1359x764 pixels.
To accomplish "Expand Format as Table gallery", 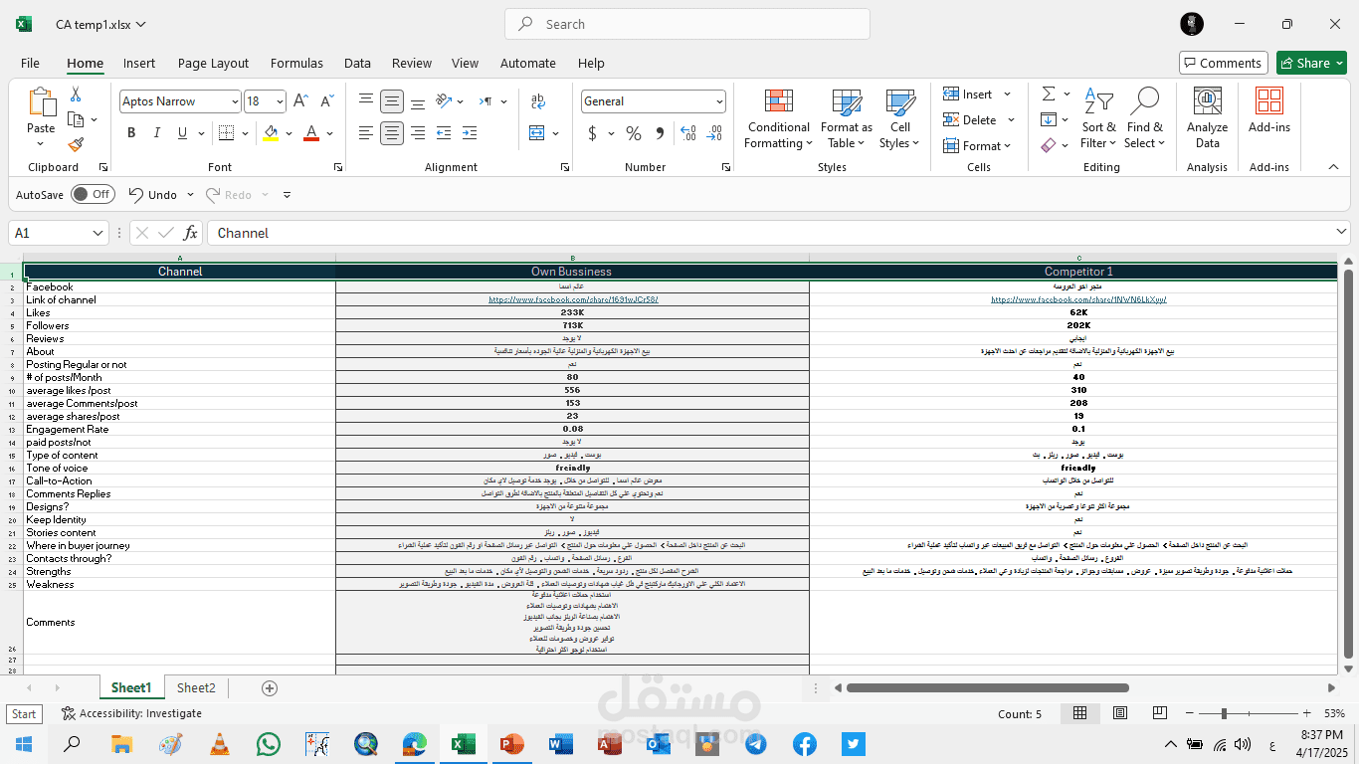I will pos(847,118).
